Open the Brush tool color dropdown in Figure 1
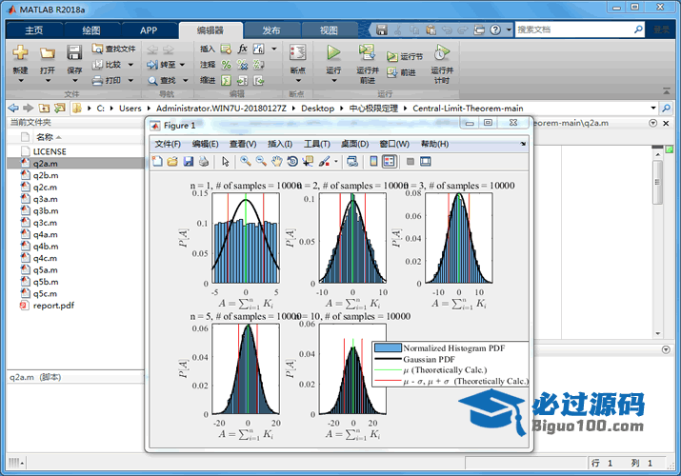Screen dimensions: 681x476 [x=335, y=162]
